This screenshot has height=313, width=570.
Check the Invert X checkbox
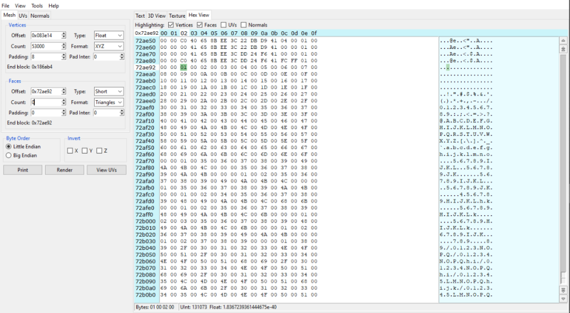click(x=70, y=151)
